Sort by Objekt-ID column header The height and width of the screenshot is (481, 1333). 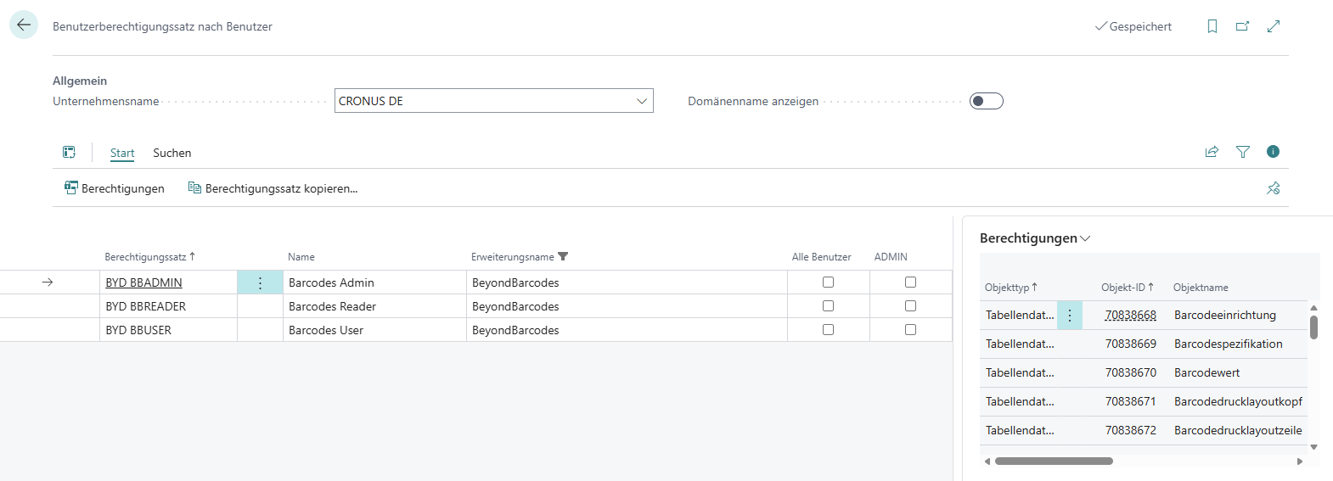[1128, 288]
